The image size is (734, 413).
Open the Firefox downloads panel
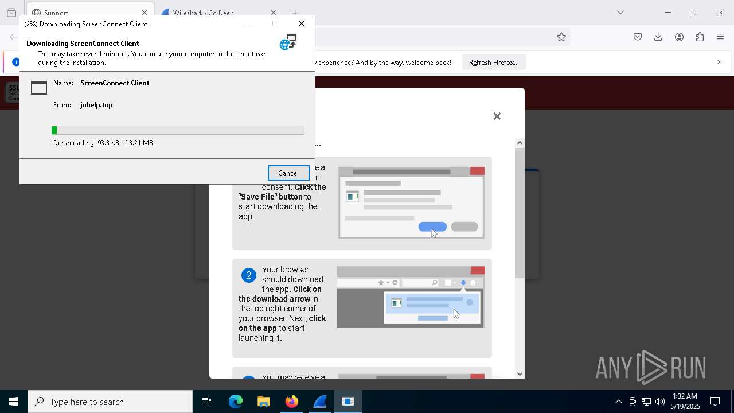[x=658, y=37]
